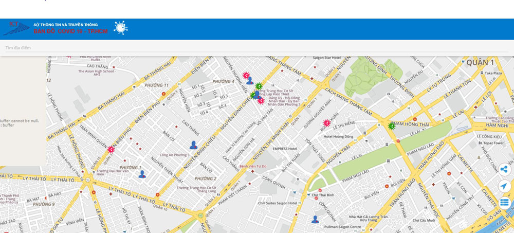
Task: Select blue person marker above Pullman Saigon Centre
Action: (315, 220)
